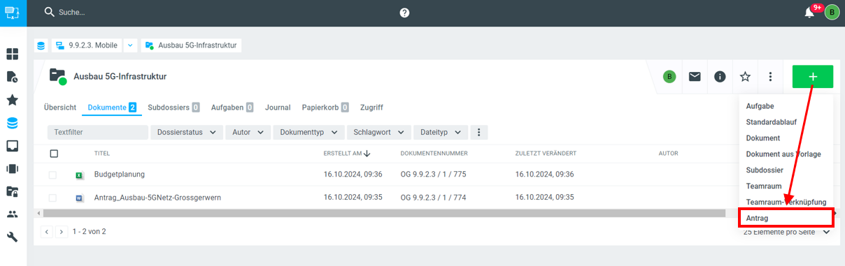Open the Autor filter dropdown
845x266 pixels.
[248, 132]
